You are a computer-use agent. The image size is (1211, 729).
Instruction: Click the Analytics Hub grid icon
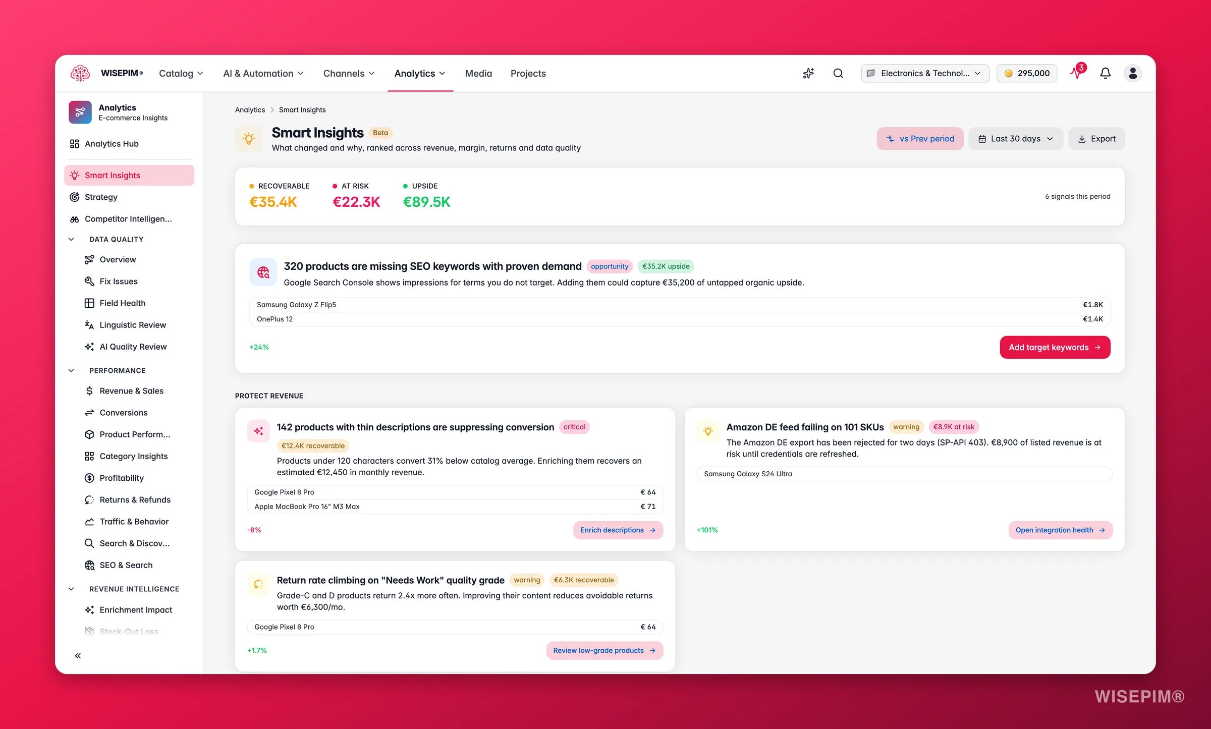75,144
